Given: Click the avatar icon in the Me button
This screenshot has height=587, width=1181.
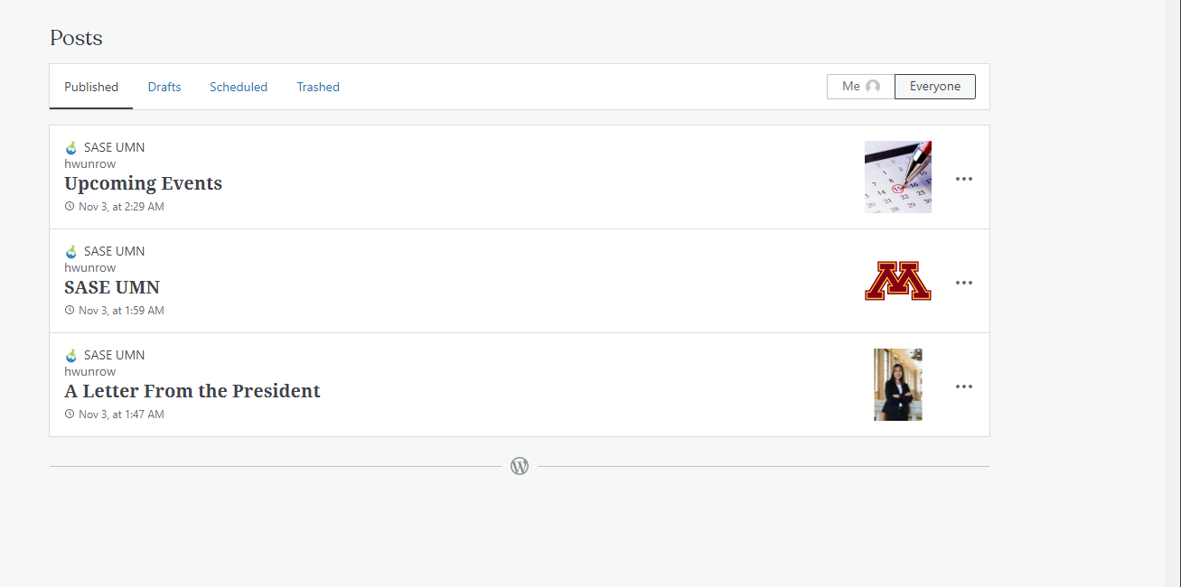Looking at the screenshot, I should click(x=873, y=87).
